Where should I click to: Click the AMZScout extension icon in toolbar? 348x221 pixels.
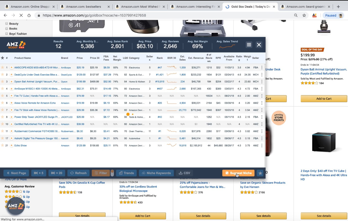coord(315,15)
